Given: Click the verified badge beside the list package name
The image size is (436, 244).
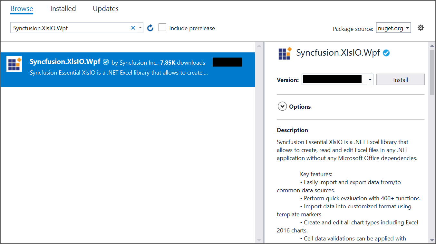Looking at the screenshot, I should (106, 62).
